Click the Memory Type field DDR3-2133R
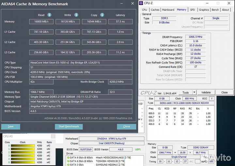 click(x=81, y=97)
